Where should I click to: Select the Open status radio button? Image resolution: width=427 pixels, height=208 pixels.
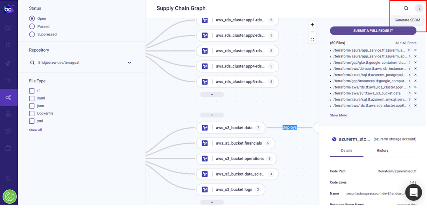point(32,18)
